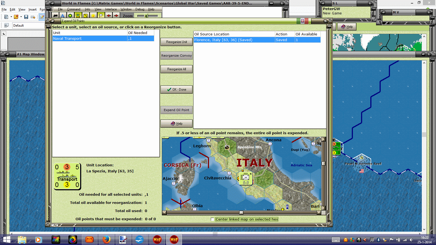
Task: Click the Civitavecchia port anchor icon
Action: [x=229, y=173]
